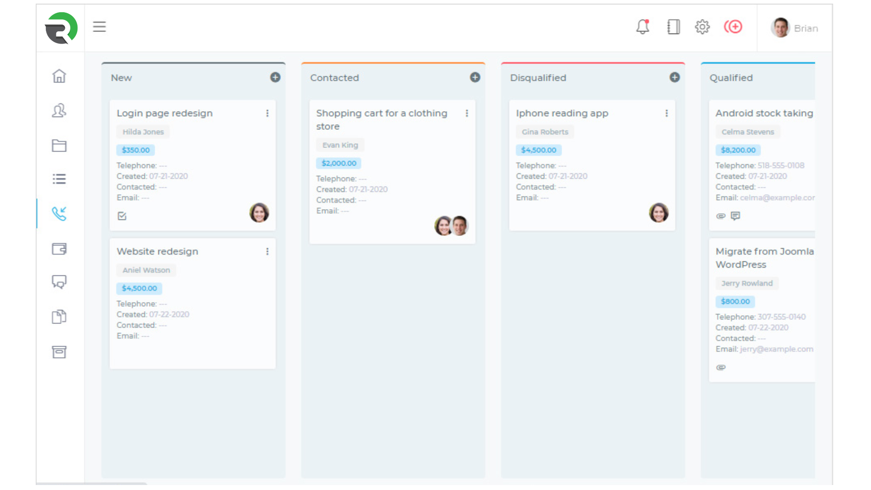Open options menu for Shopping cart card
This screenshot has width=871, height=490.
467,113
